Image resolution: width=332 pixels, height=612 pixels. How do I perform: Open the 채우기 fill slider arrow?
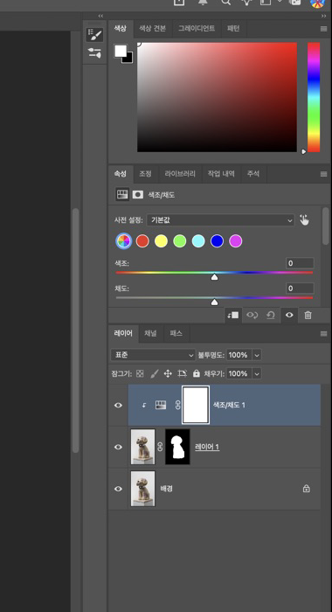click(x=257, y=373)
